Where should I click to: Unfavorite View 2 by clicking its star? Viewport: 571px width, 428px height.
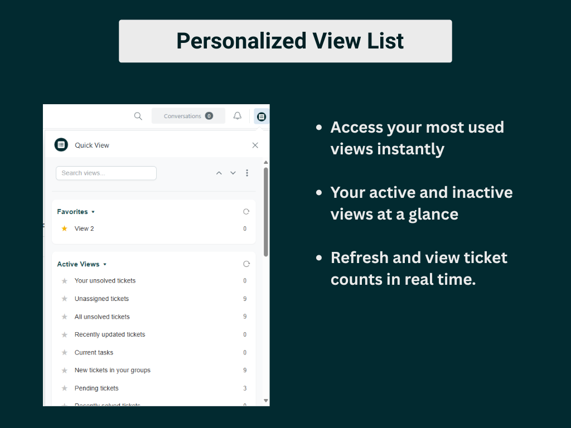point(64,228)
